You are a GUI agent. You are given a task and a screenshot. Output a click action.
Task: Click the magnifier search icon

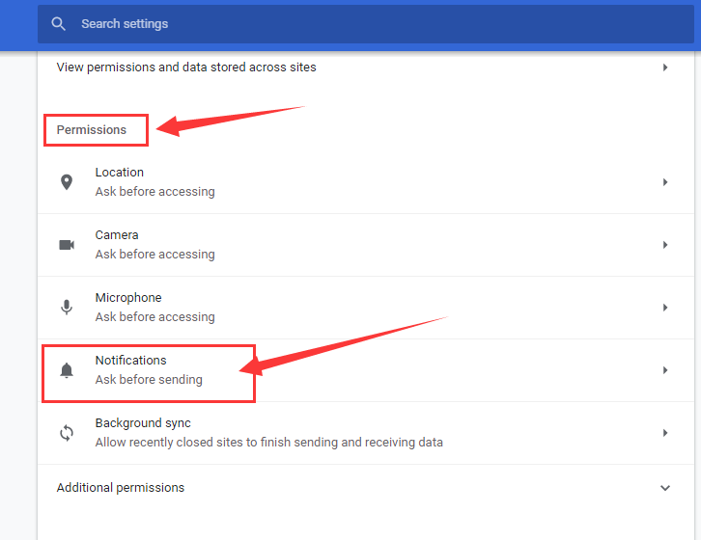pos(59,24)
